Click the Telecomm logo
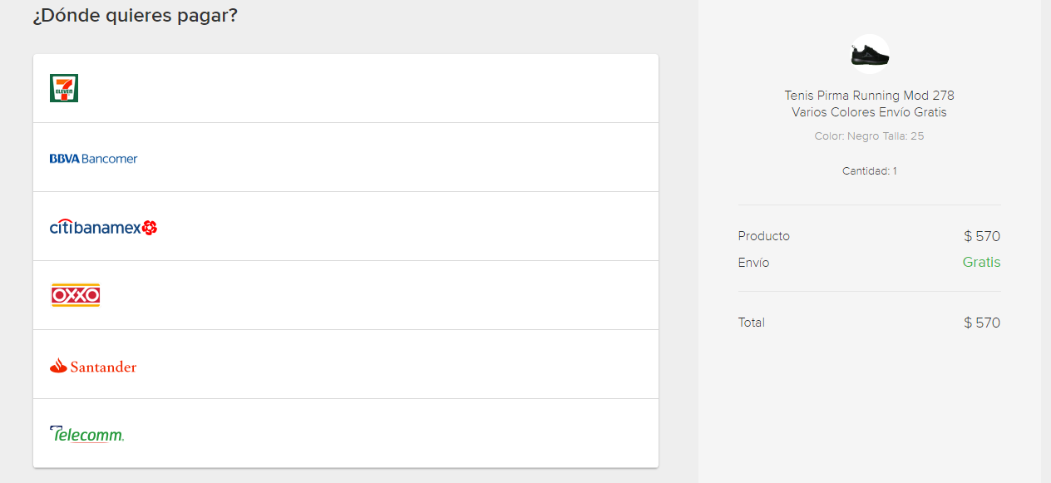Image resolution: width=1051 pixels, height=483 pixels. pos(86,434)
